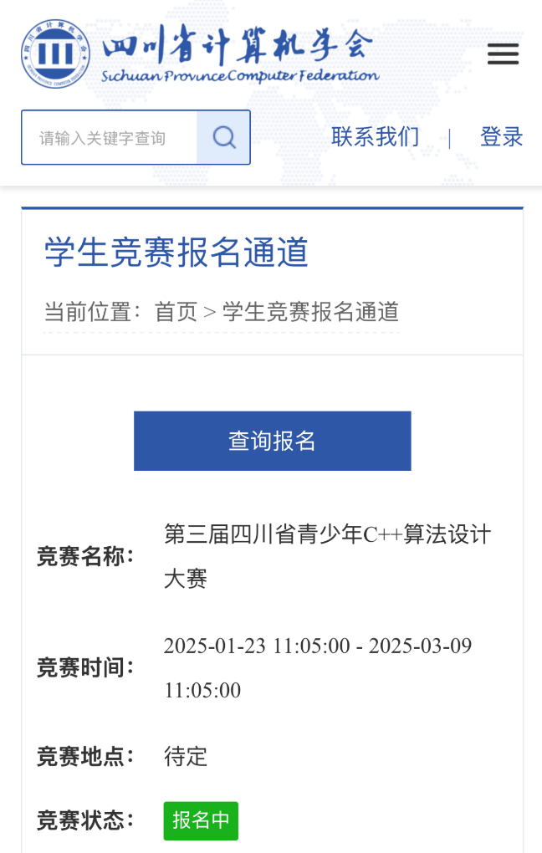The height and width of the screenshot is (853, 542).
Task: Navigate to 首页 in the breadcrumb
Action: coord(176,312)
